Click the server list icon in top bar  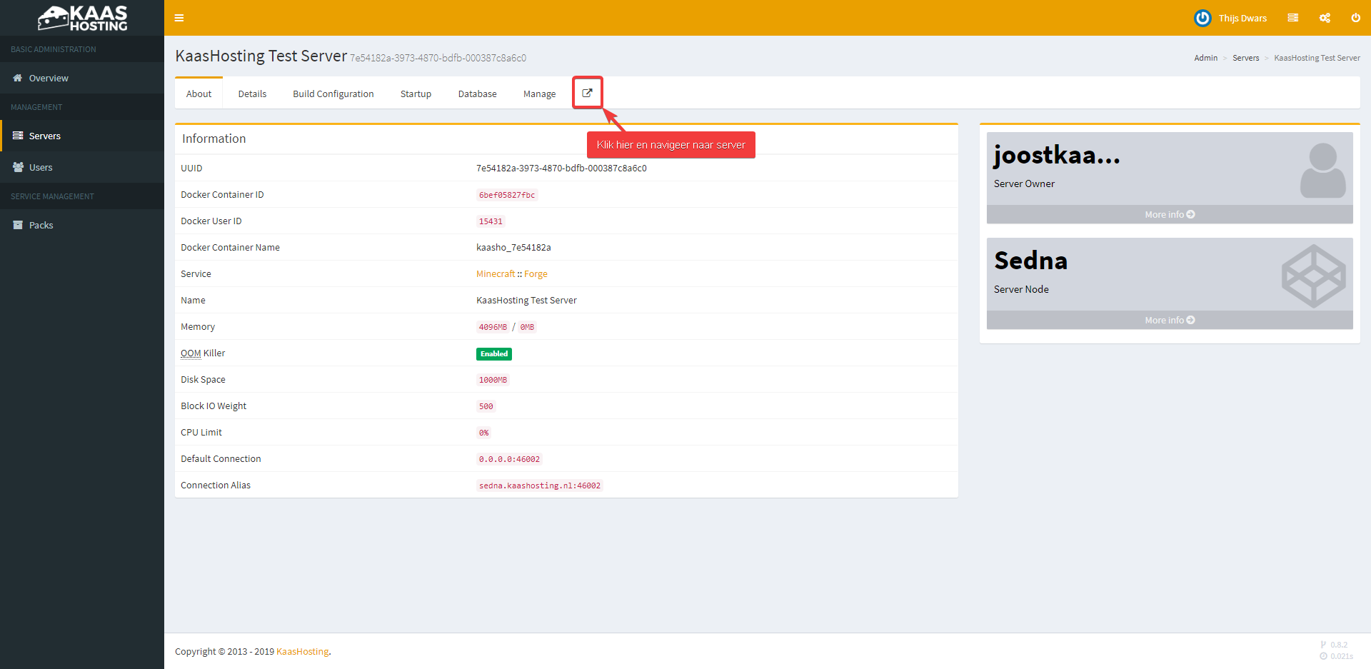tap(1292, 18)
